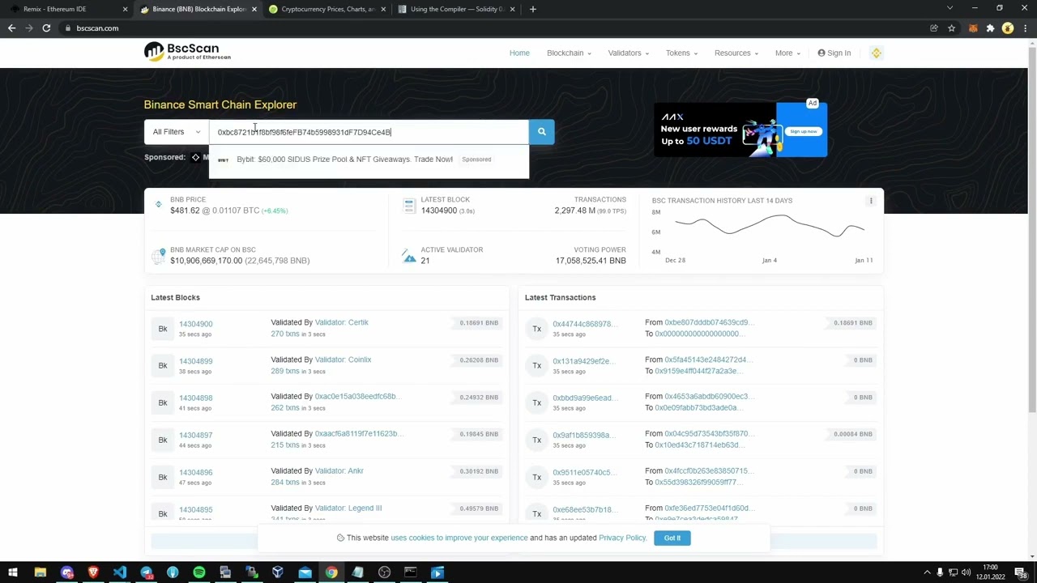
Task: Open Telegram from the taskbar
Action: pos(146,572)
